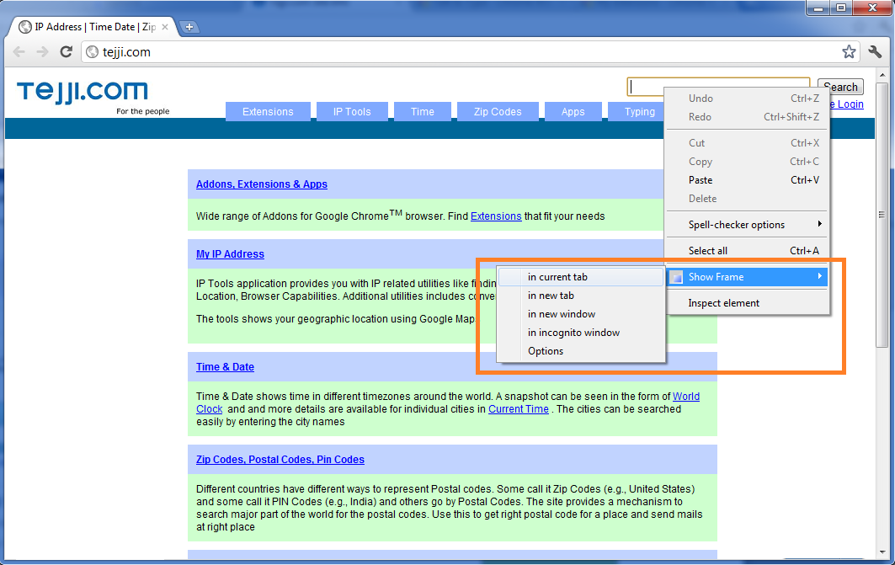
Task: Select the IP Address browser tab
Action: tap(93, 27)
